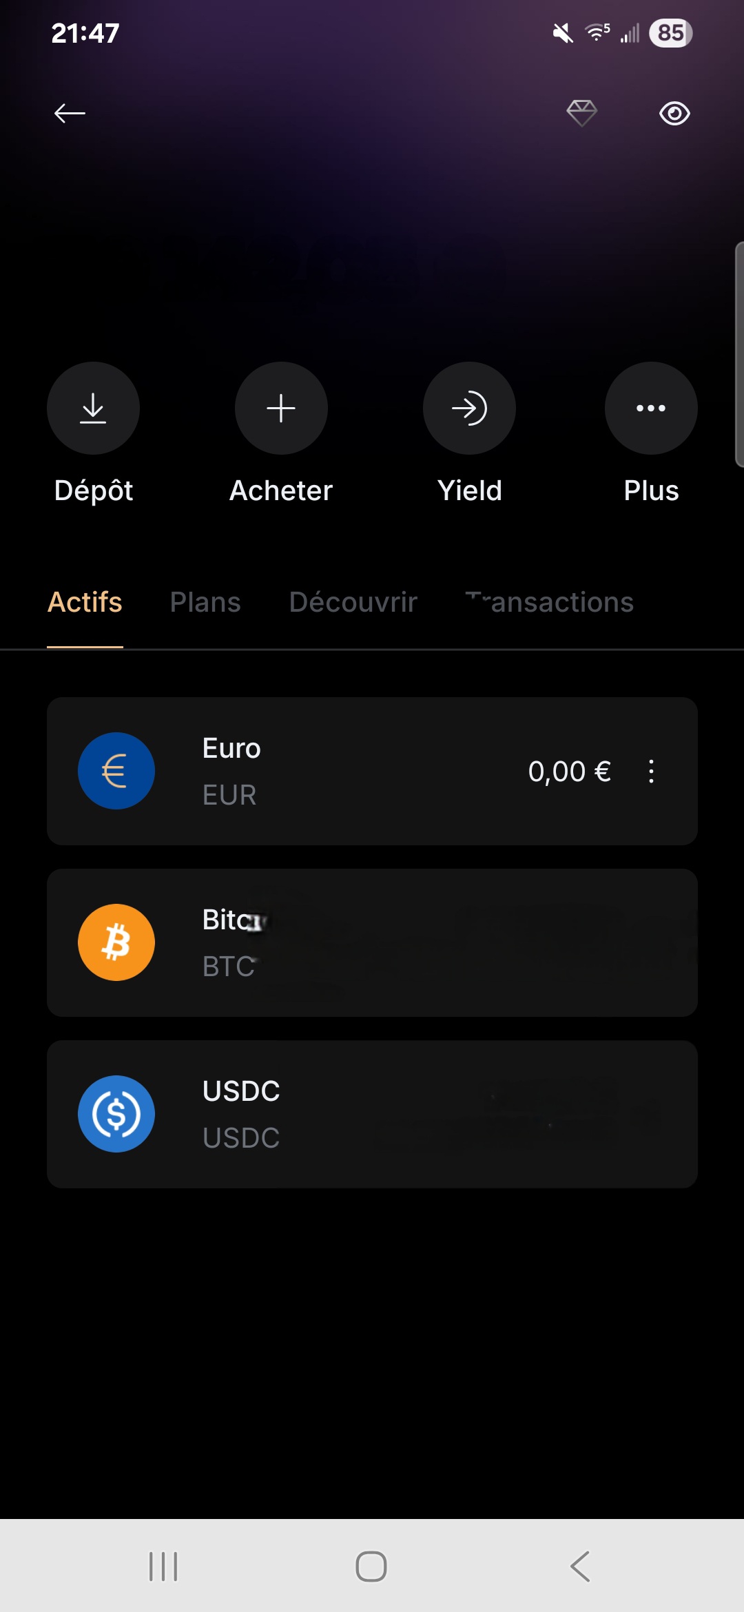
Task: Tap the Bitcoin orange logo
Action: 116,942
